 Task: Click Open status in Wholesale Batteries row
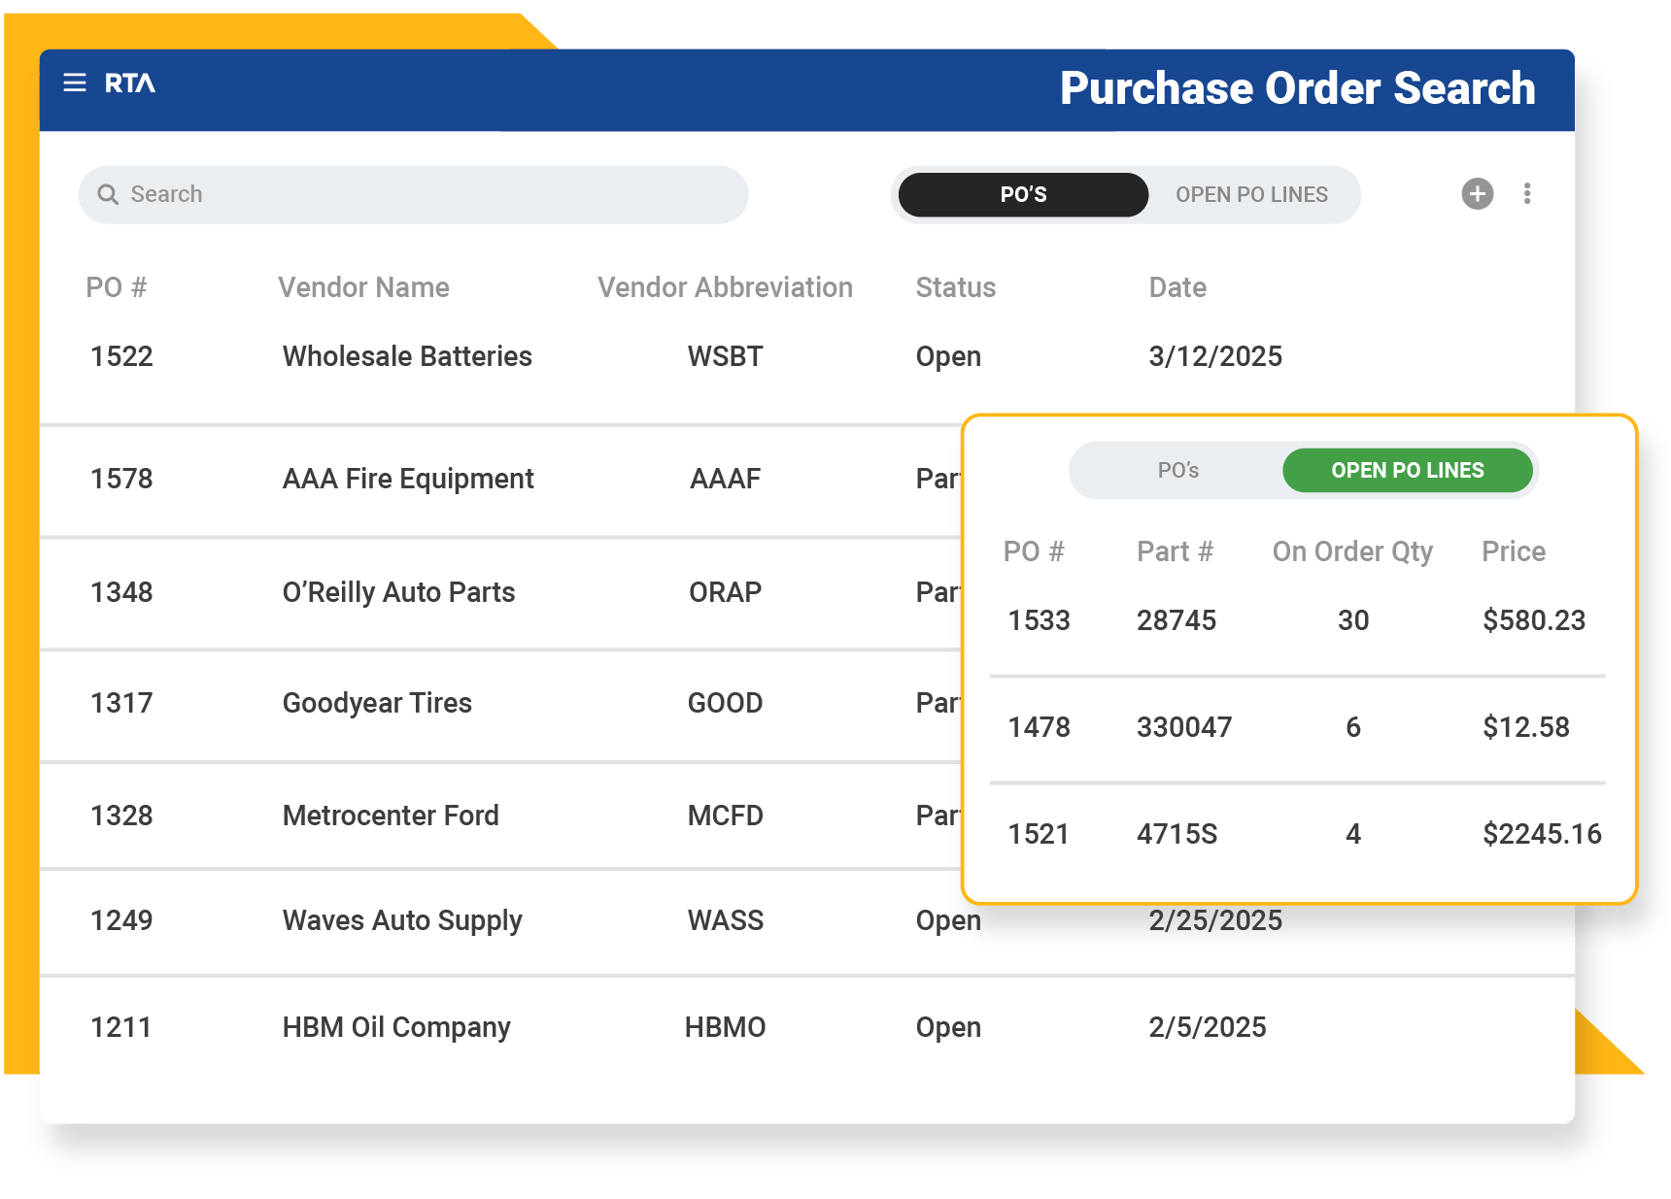[948, 356]
